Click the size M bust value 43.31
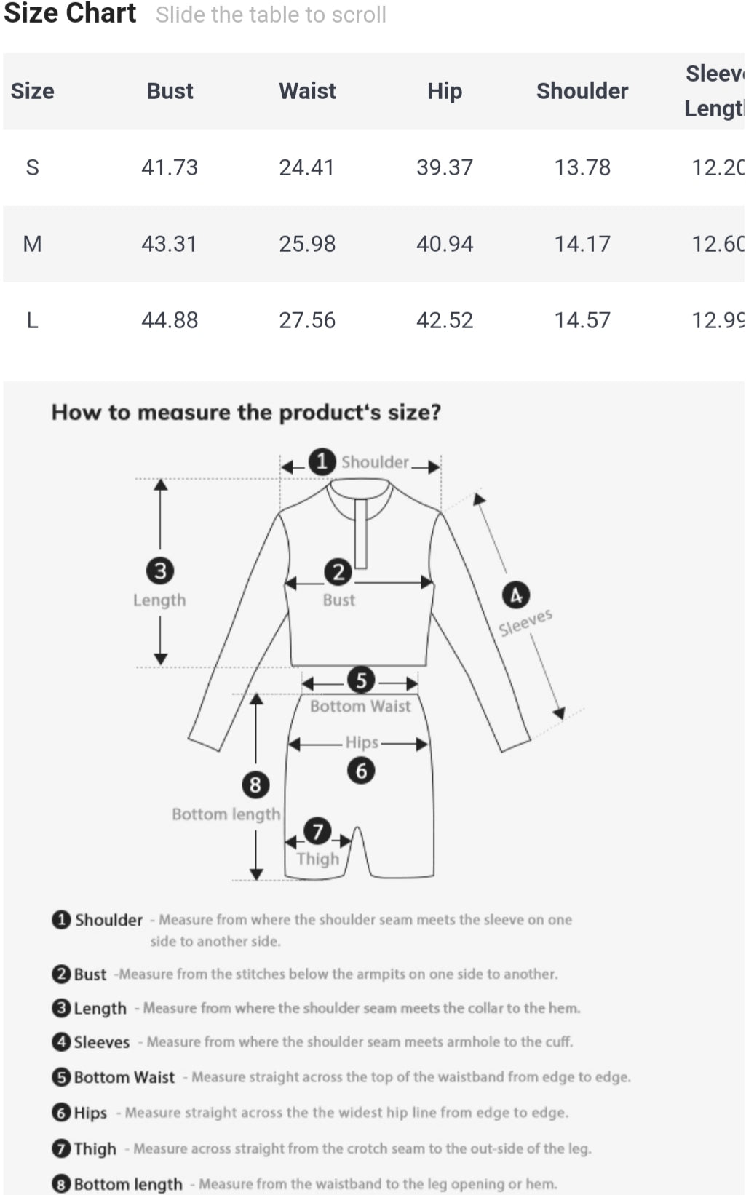Viewport: 746px width, 1195px height. (170, 244)
